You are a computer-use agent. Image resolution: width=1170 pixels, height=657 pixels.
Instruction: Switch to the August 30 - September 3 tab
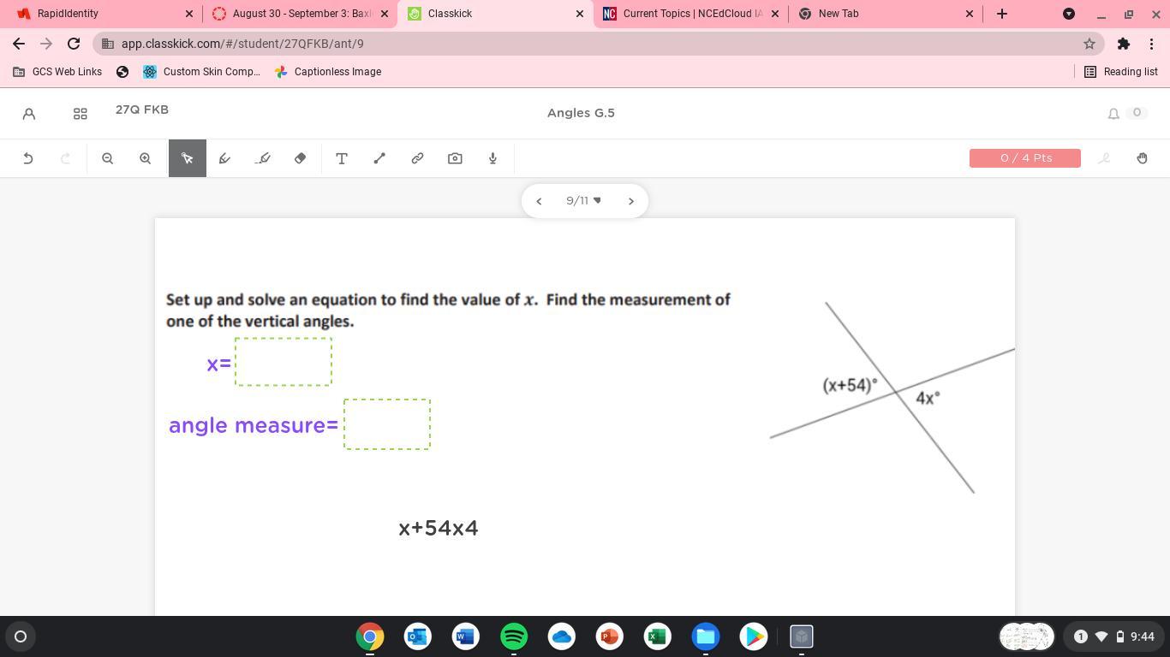299,14
